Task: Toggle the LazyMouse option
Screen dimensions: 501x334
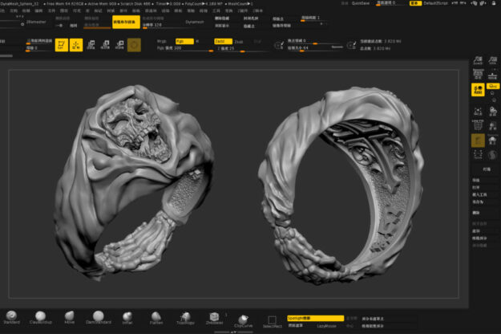Action: (326, 326)
